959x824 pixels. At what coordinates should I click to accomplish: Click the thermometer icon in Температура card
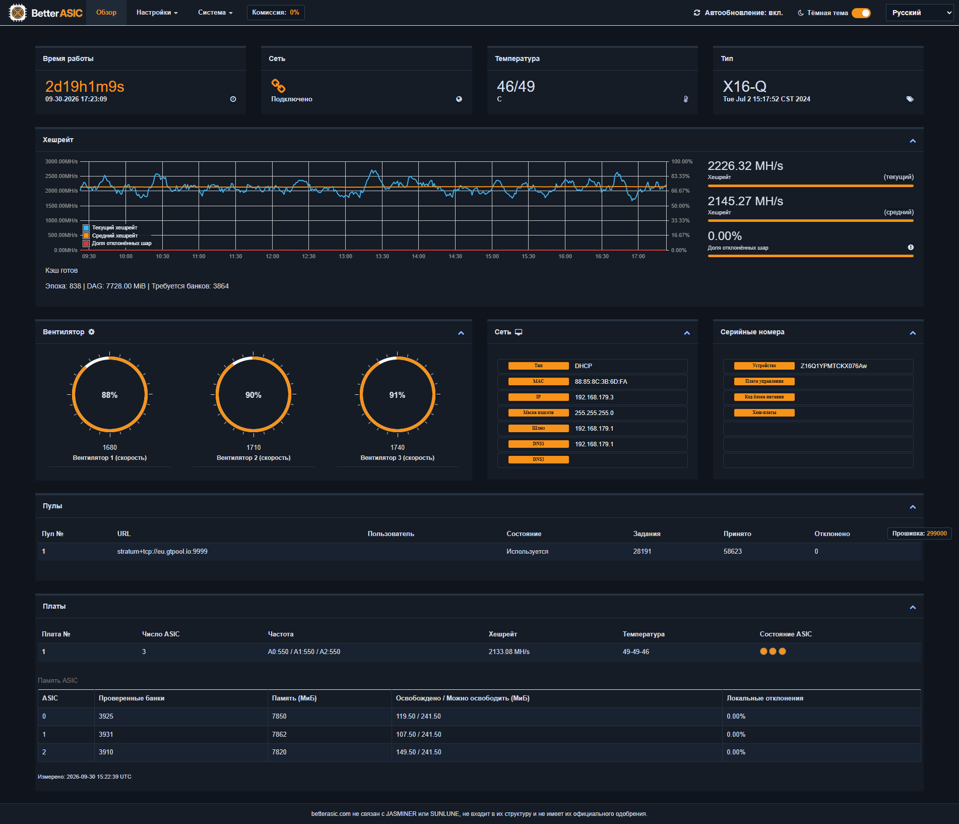[685, 99]
